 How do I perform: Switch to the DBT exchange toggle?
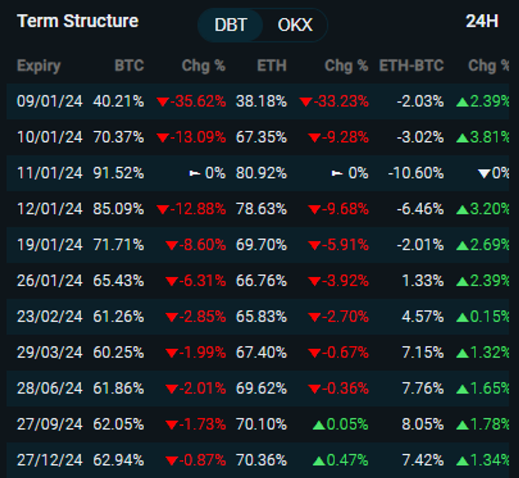tap(230, 25)
